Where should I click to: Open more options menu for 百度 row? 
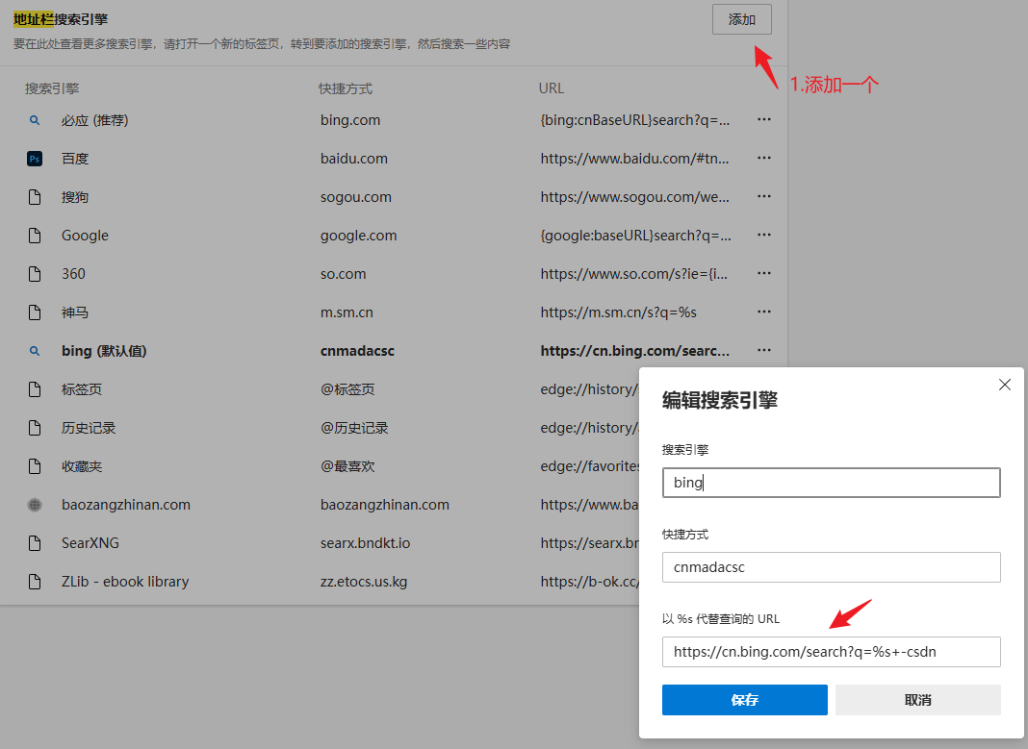point(764,159)
